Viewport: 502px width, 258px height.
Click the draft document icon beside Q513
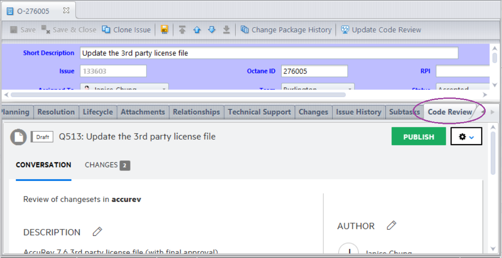pyautogui.click(x=19, y=137)
